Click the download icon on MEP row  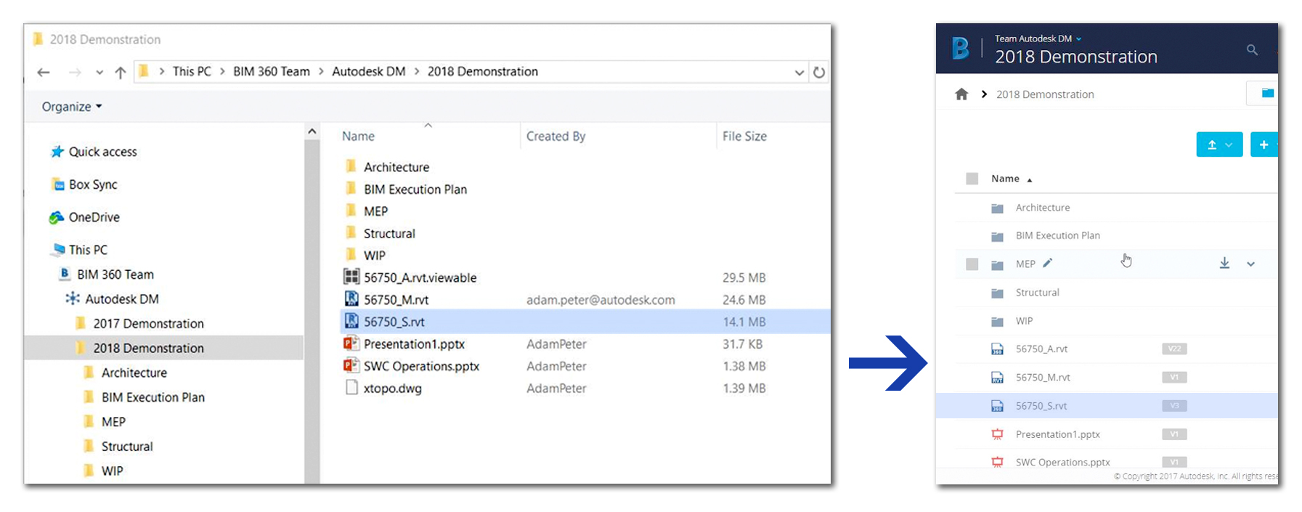(x=1224, y=264)
